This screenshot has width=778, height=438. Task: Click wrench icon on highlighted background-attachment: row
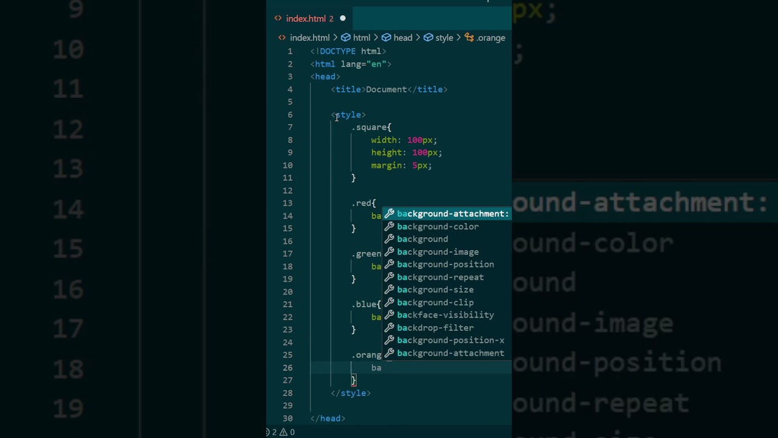tap(389, 214)
